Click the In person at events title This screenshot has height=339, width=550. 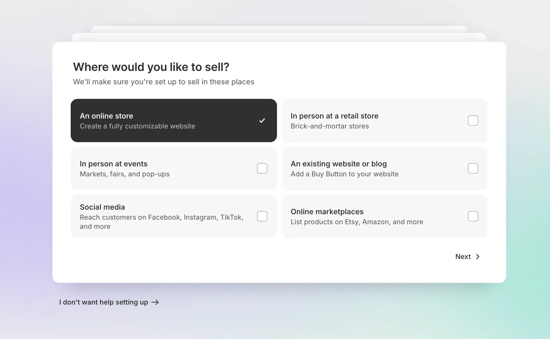point(113,164)
